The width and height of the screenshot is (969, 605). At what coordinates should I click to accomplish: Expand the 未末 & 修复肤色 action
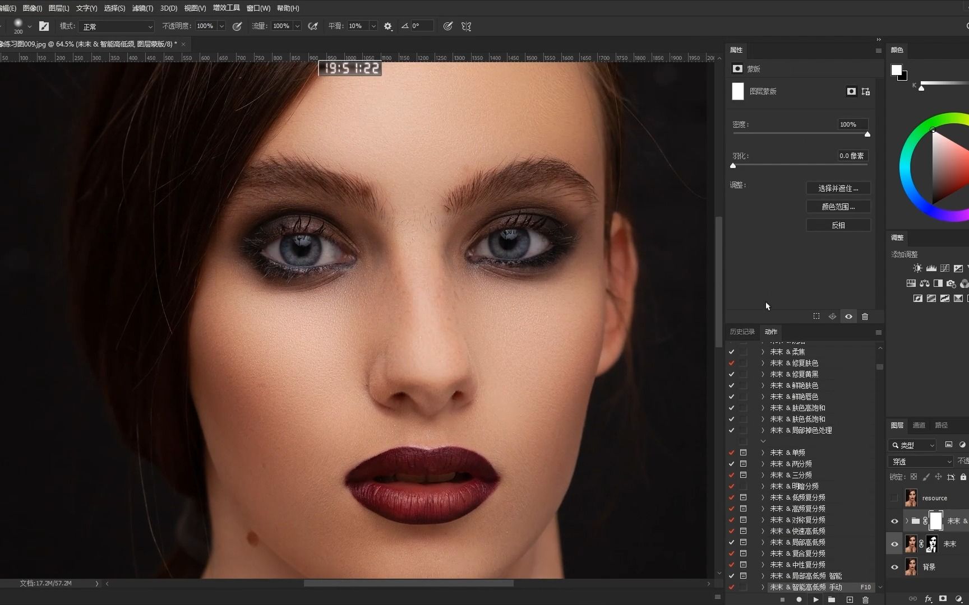pyautogui.click(x=763, y=363)
